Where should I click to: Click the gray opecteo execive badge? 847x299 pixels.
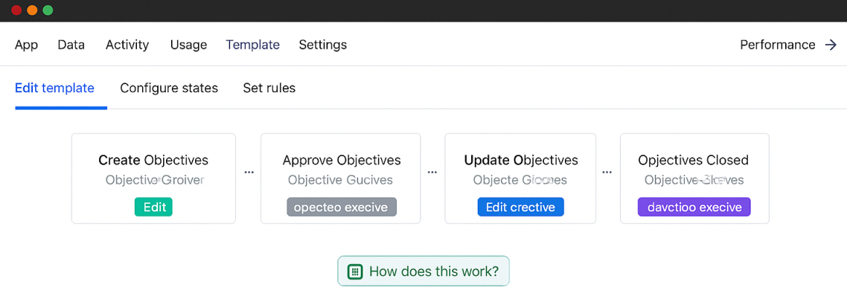tap(342, 208)
